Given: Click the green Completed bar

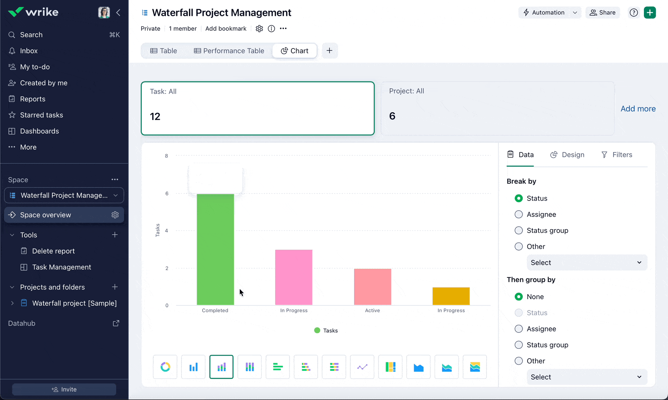Looking at the screenshot, I should click(x=215, y=249).
